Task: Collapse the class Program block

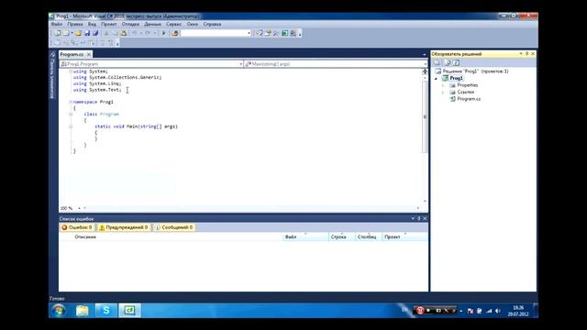Action: point(71,114)
